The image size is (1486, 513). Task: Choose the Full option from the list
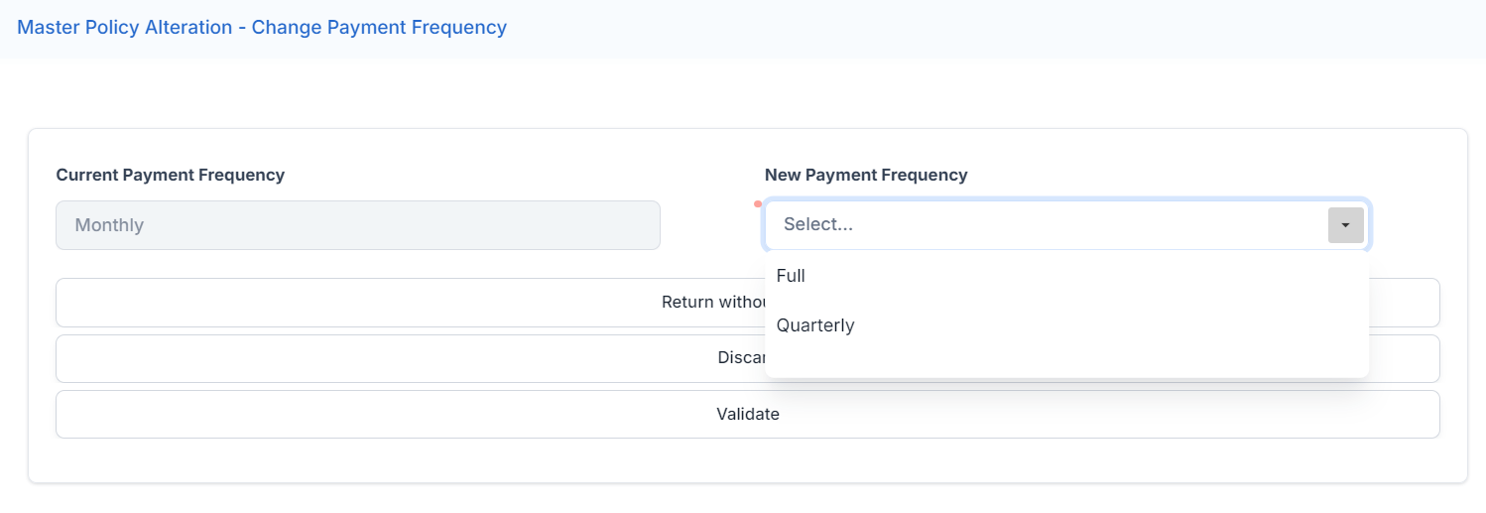coord(791,276)
